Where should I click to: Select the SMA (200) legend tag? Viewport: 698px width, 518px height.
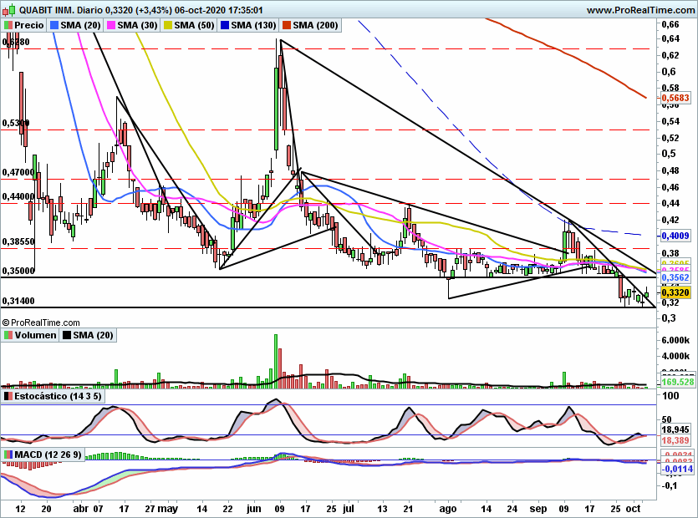point(310,25)
